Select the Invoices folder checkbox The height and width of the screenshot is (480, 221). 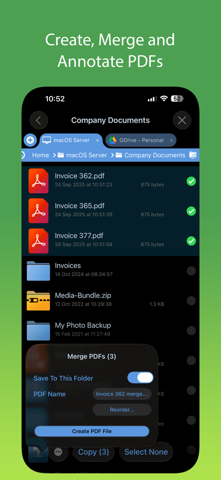[191, 271]
